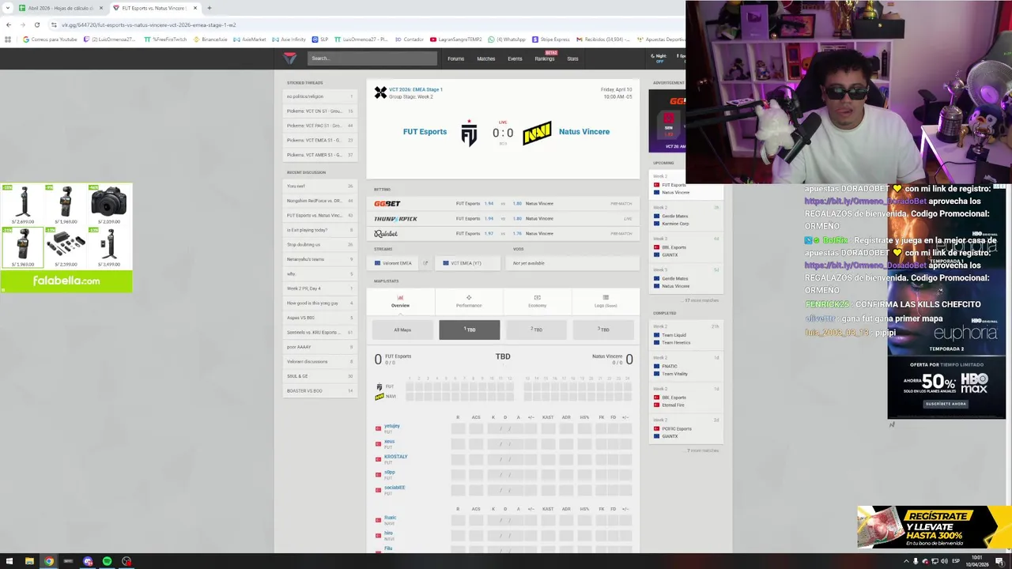Open the Matches menu
The width and height of the screenshot is (1012, 569).
pos(486,58)
